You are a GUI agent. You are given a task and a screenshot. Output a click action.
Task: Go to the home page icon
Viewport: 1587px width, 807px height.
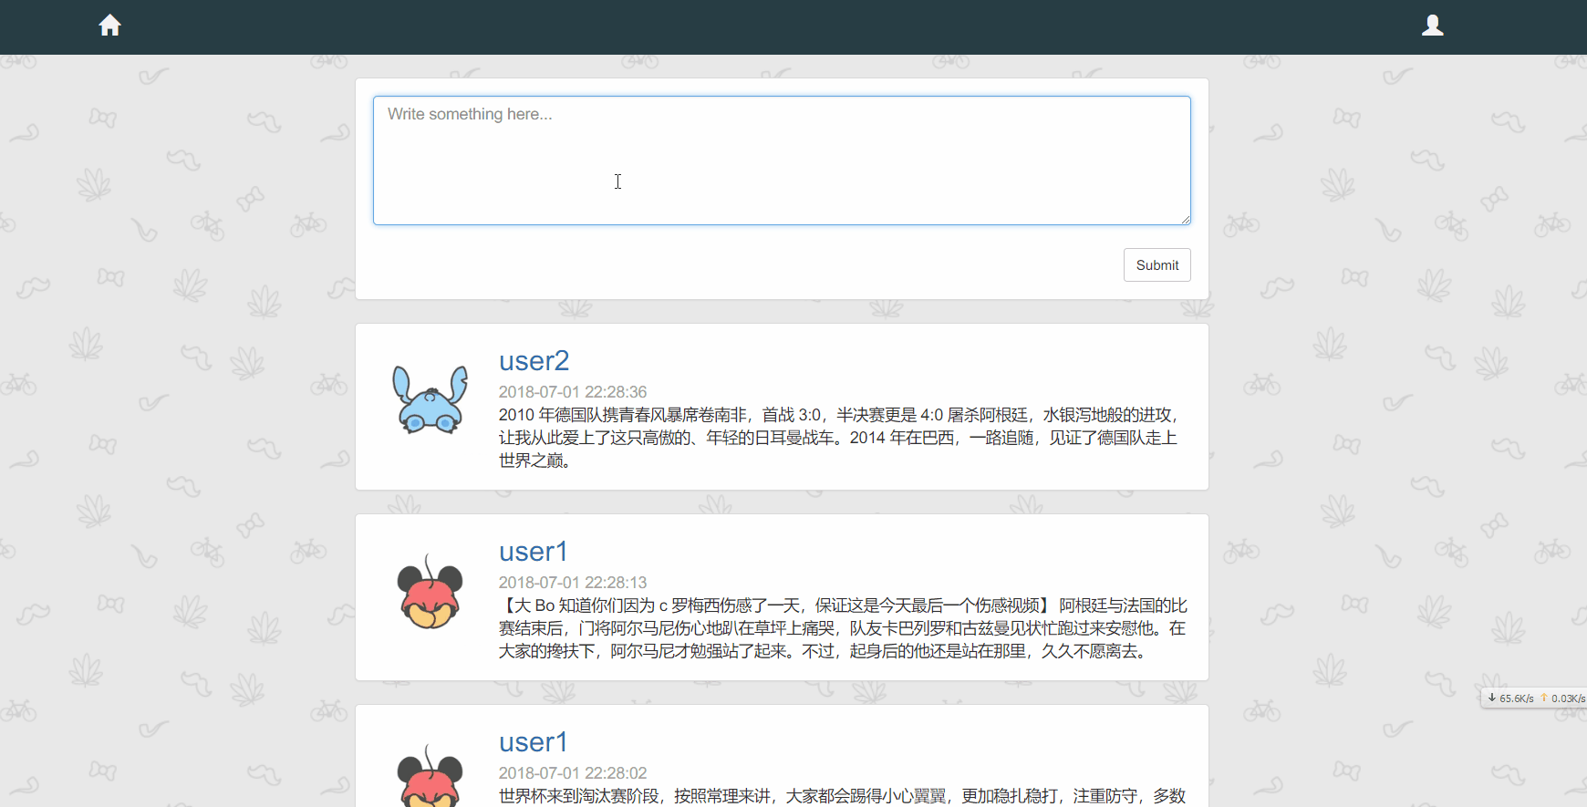pos(109,26)
